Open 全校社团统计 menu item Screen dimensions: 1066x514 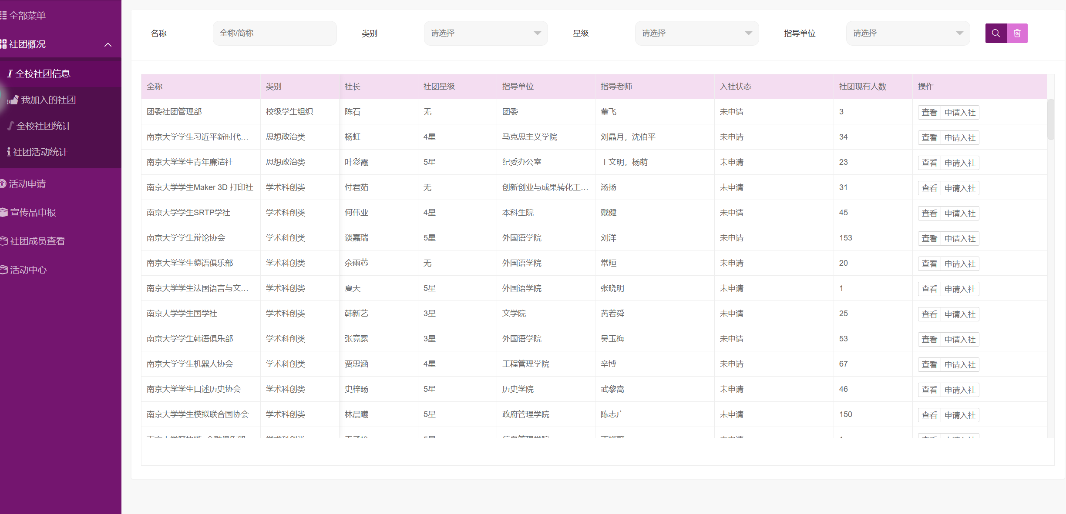click(44, 126)
